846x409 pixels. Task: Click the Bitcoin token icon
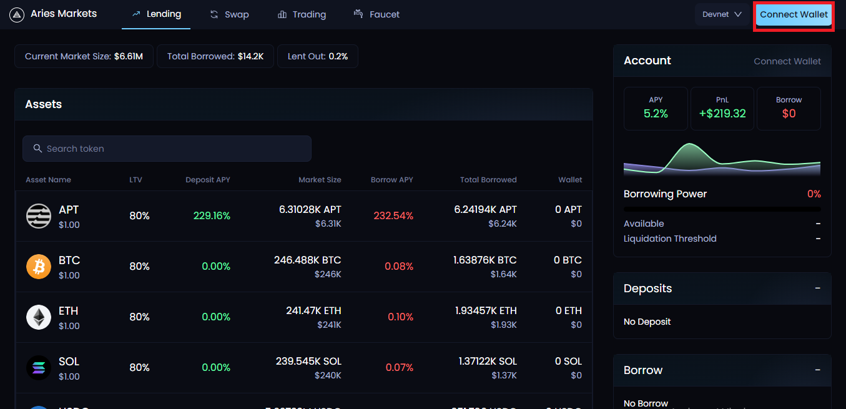pos(39,267)
